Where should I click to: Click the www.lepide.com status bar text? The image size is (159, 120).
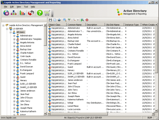point(9,118)
